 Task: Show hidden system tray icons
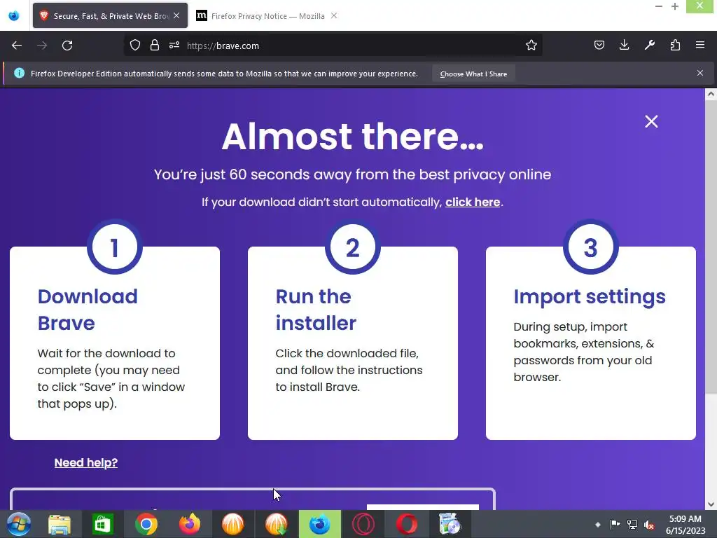598,524
